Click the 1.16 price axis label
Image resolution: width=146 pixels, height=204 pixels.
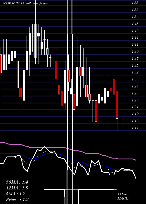coord(135,121)
